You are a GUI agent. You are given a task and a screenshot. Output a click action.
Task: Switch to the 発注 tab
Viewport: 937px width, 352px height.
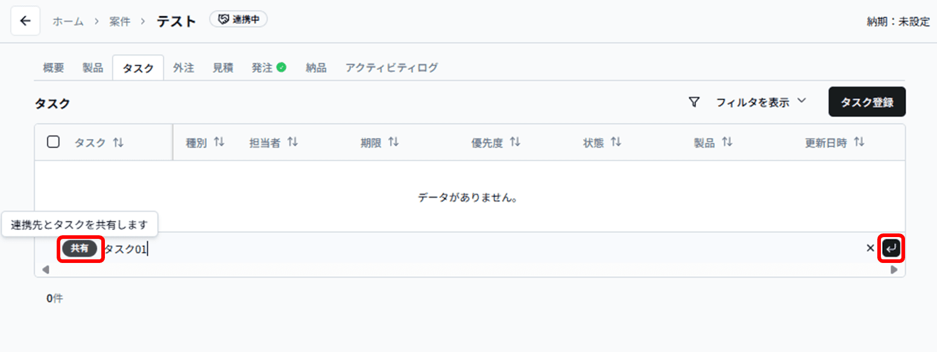click(x=263, y=67)
